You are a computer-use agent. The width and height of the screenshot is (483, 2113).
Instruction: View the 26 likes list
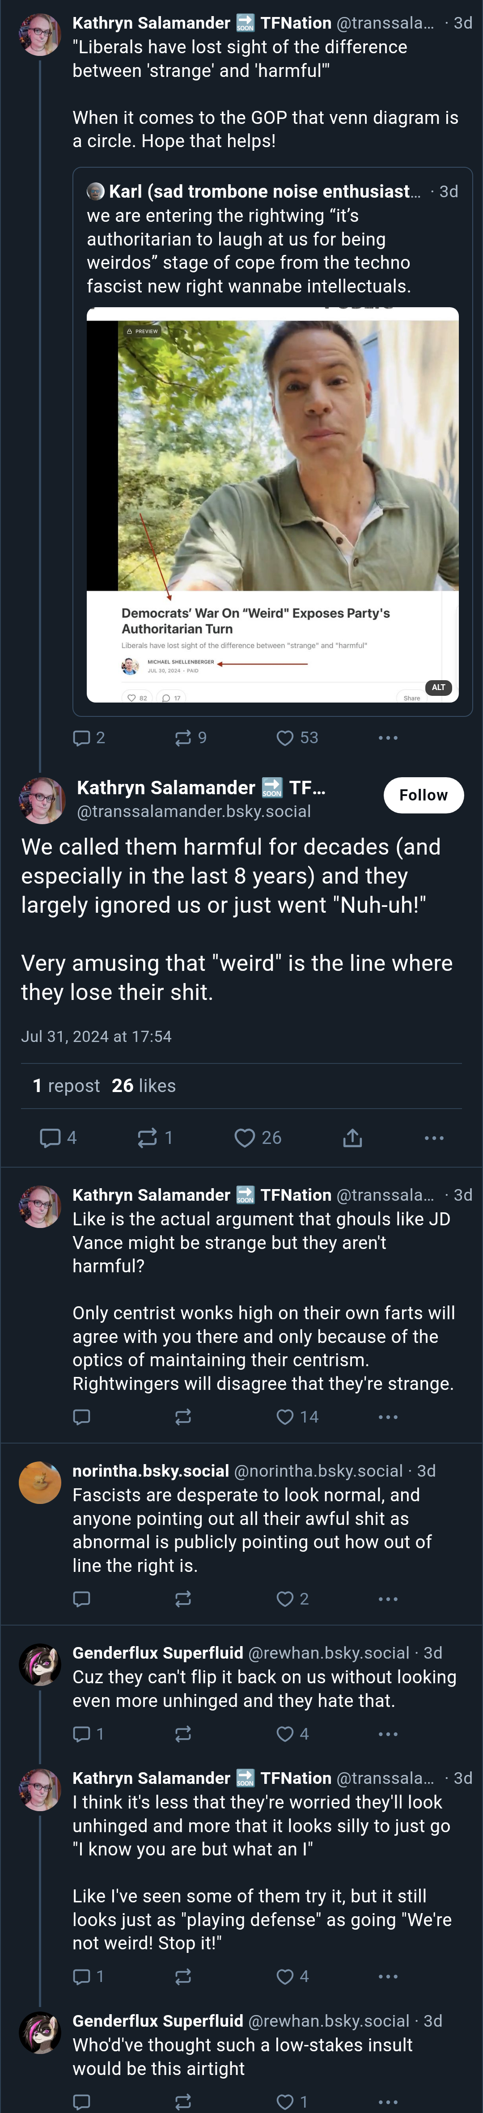[144, 1085]
